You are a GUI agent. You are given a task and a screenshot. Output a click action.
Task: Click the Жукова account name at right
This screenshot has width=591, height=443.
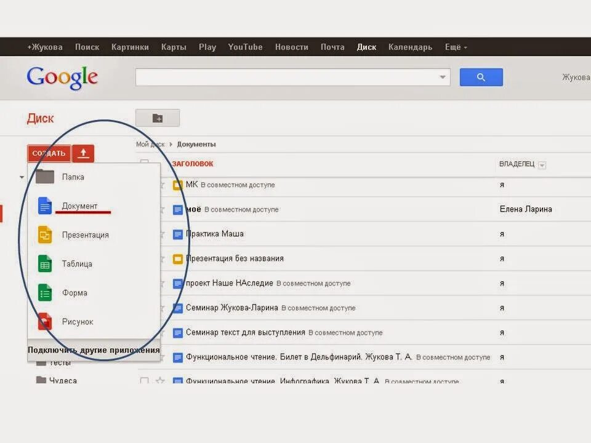[576, 78]
